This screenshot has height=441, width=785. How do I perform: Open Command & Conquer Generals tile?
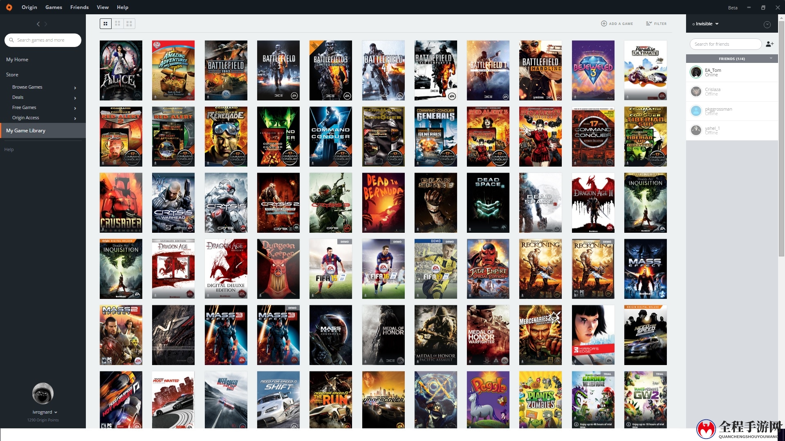[436, 136]
